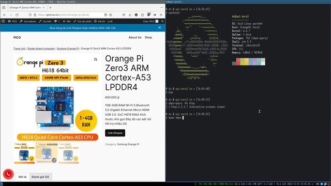Open the Firefox downloads panel
The image size is (331, 186).
click(x=130, y=15)
